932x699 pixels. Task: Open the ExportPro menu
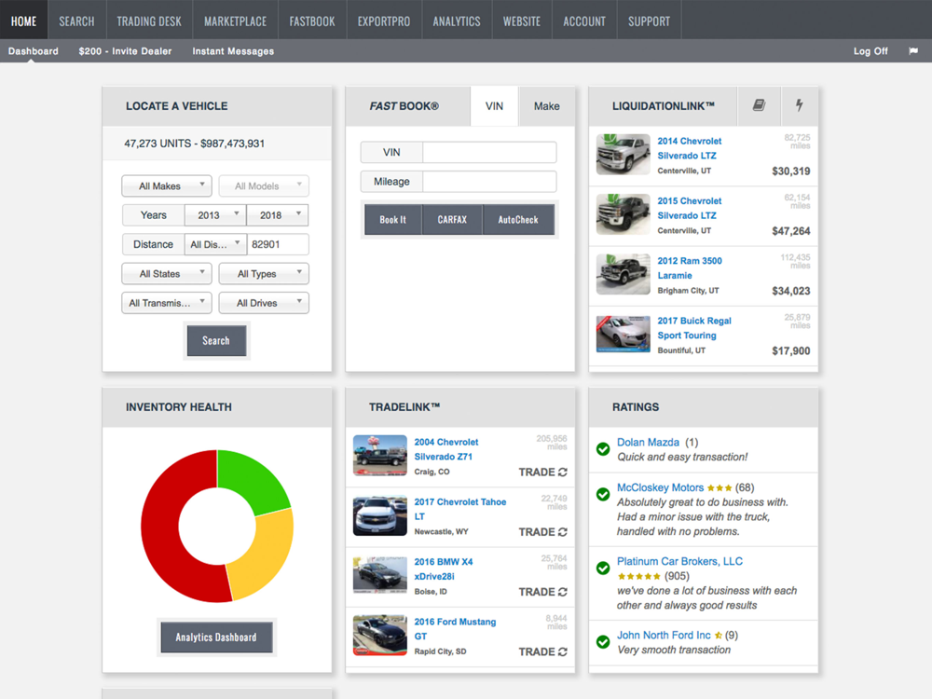[x=384, y=21]
